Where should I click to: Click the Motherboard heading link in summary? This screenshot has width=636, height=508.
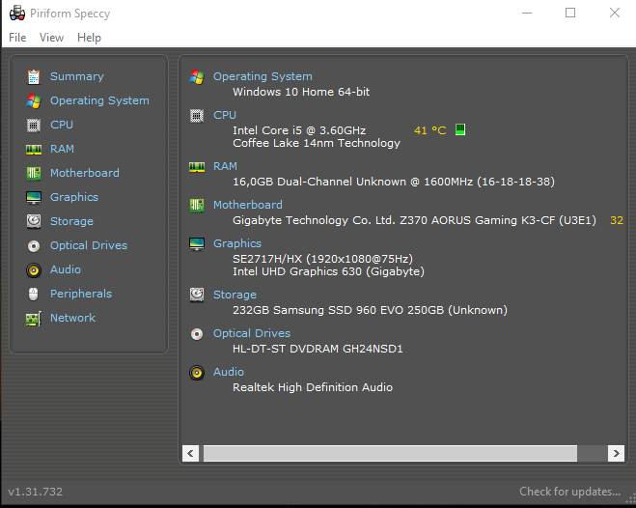pyautogui.click(x=248, y=205)
